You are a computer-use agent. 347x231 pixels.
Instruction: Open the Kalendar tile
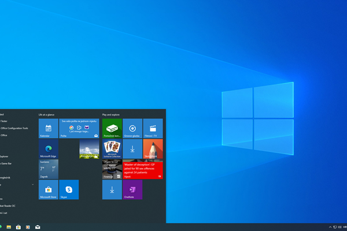tap(49, 128)
